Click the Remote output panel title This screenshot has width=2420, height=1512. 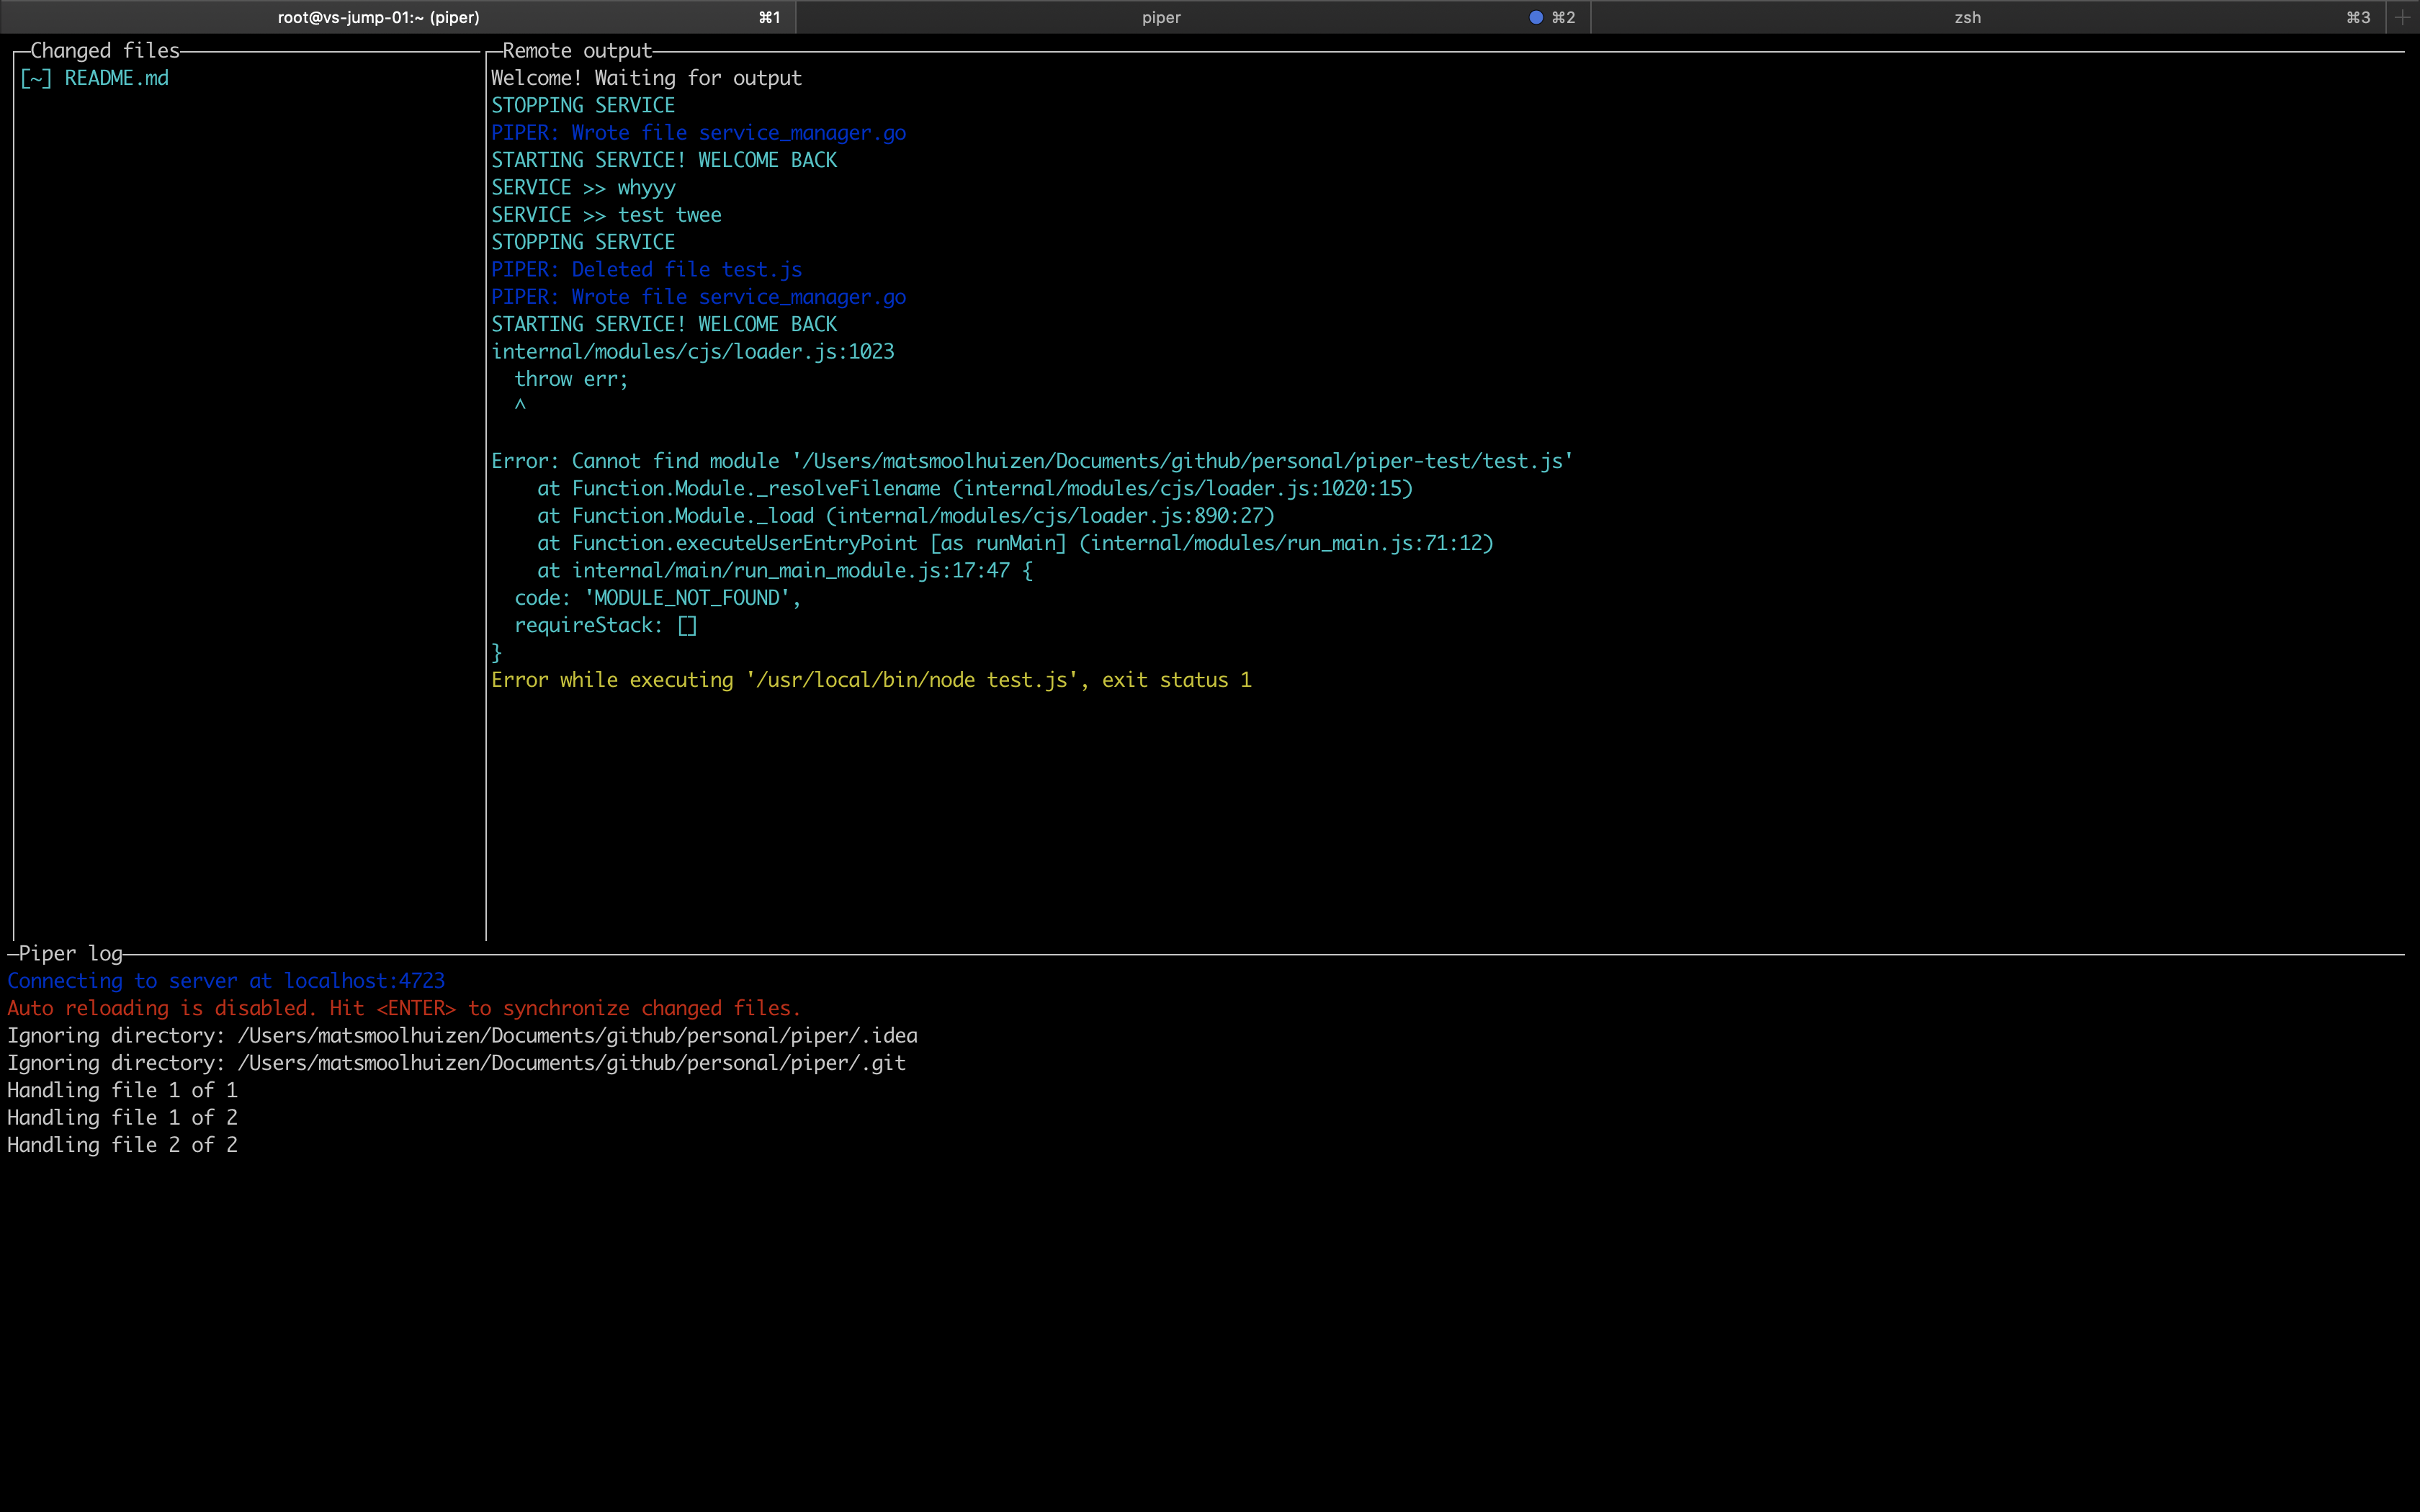click(x=577, y=50)
